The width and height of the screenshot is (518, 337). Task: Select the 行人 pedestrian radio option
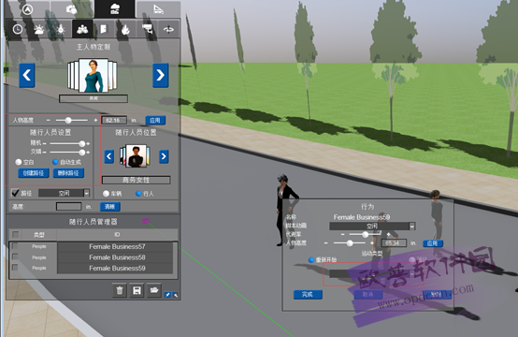138,194
